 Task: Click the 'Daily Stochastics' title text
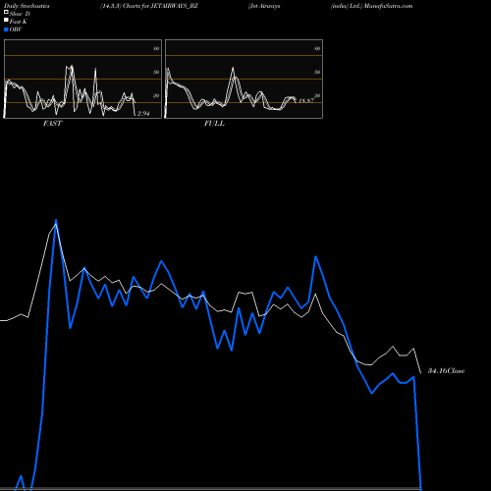coord(27,6)
